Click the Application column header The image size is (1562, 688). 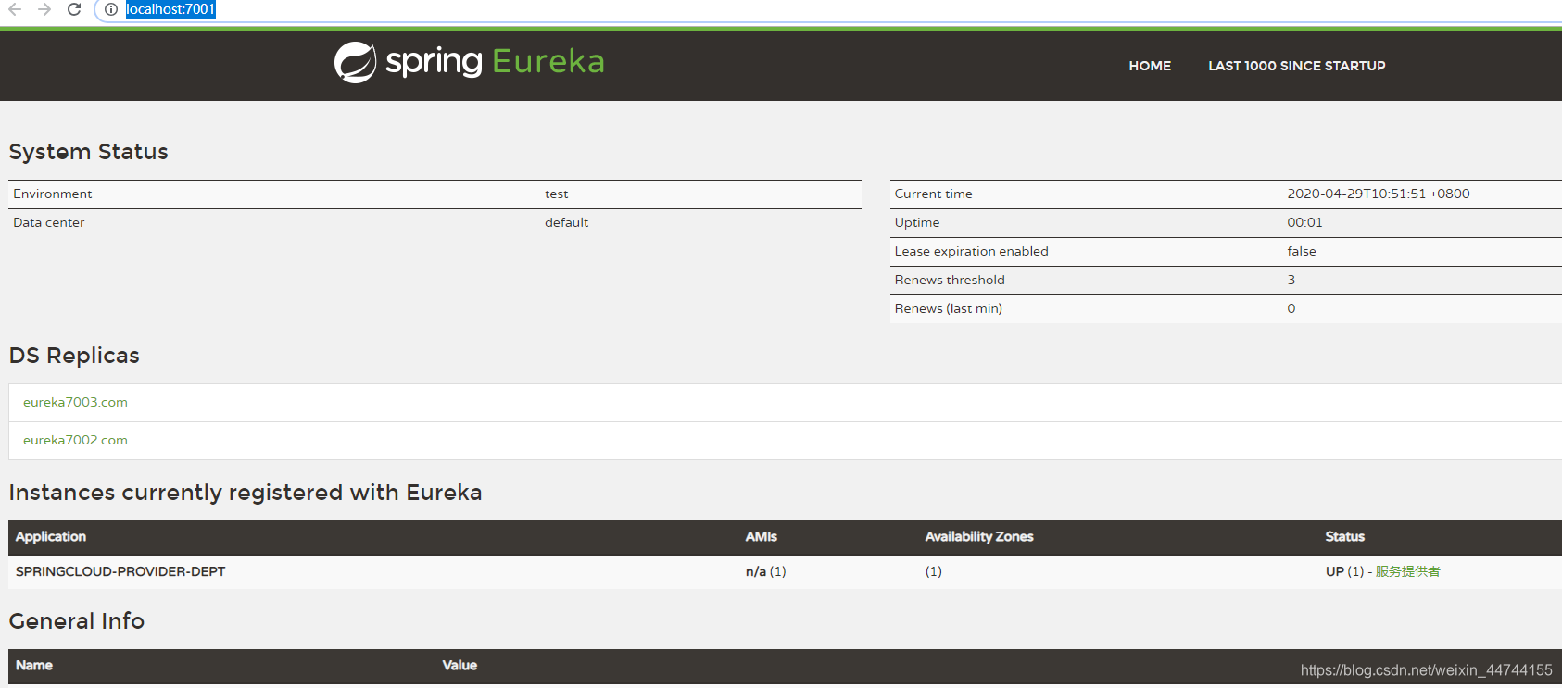coord(51,536)
